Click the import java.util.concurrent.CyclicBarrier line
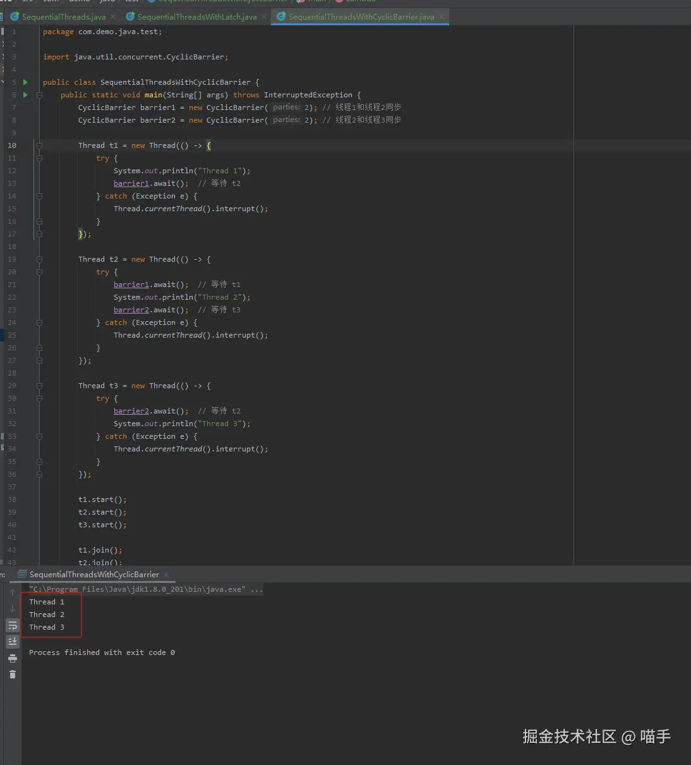 [136, 57]
